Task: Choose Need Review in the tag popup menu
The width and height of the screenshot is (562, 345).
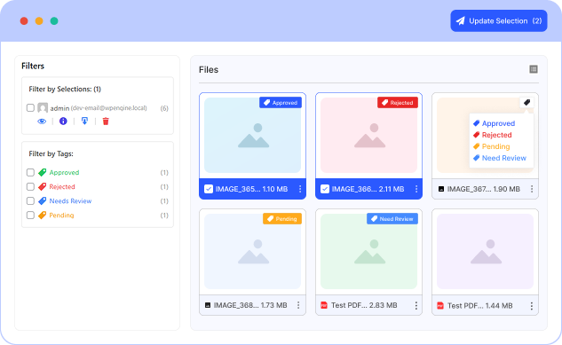Action: click(x=500, y=158)
